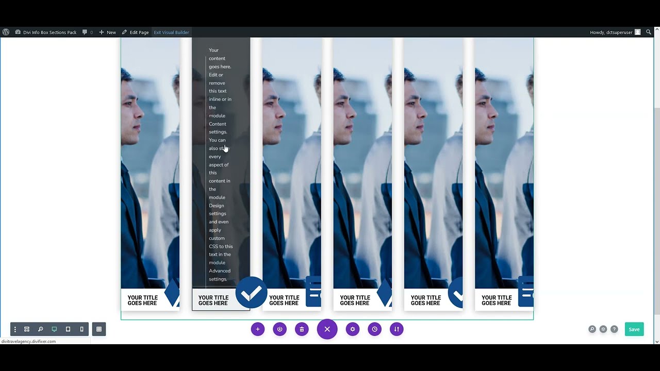Screen dimensions: 660x371
Task: Switch to wireframe view
Action: pyautogui.click(x=27, y=329)
